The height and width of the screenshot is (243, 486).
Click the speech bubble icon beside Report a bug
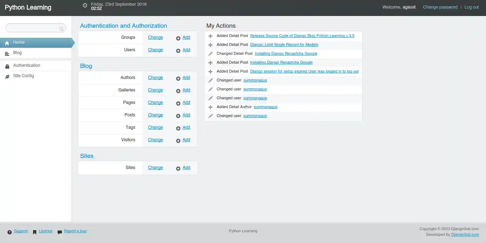pyautogui.click(x=59, y=231)
